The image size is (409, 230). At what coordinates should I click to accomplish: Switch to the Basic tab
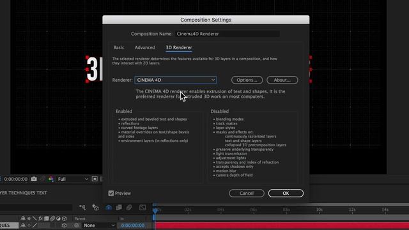click(119, 47)
